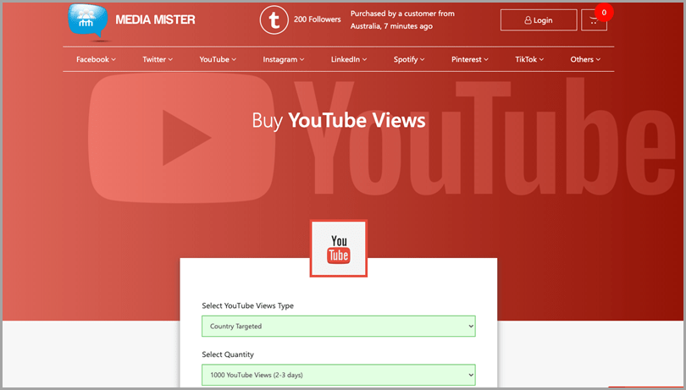Click the red cart count badge
686x390 pixels.
click(x=604, y=13)
